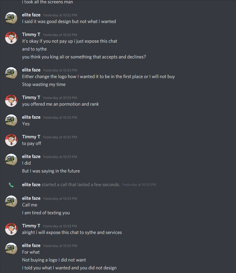Click Timmy T avatar beside 'alright i will expose'

[11, 229]
